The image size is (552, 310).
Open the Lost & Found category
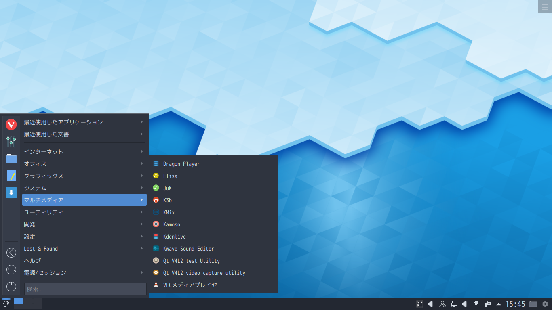pyautogui.click(x=84, y=248)
